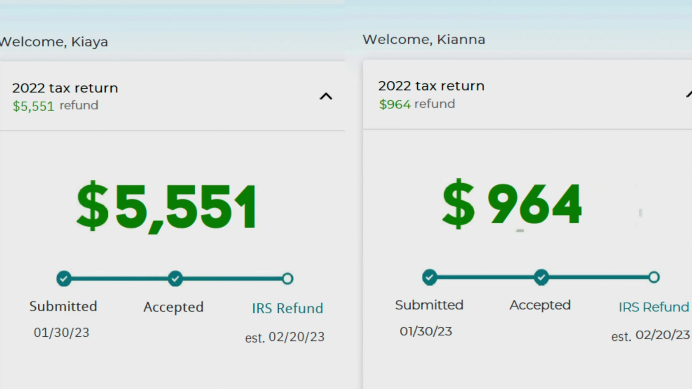This screenshot has width=692, height=389.
Task: Select the large $5,551 refund amount
Action: pos(167,206)
